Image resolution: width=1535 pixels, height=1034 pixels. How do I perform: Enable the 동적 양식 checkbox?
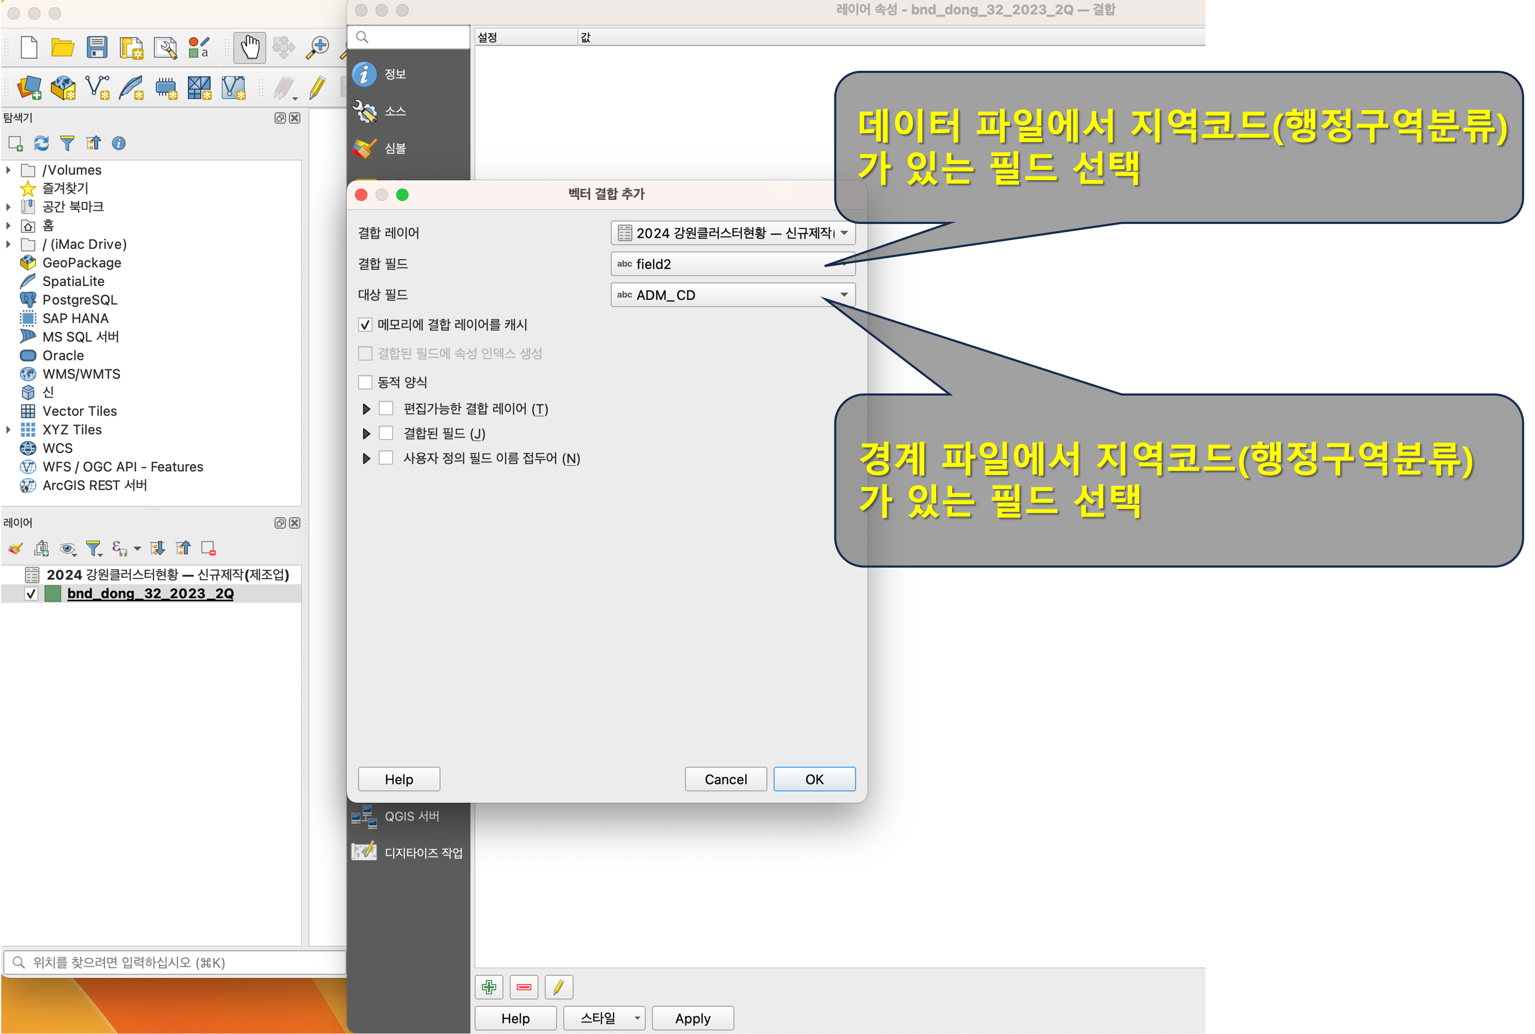pos(365,382)
